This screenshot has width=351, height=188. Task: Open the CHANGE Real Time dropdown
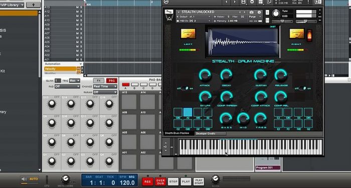[105, 86]
